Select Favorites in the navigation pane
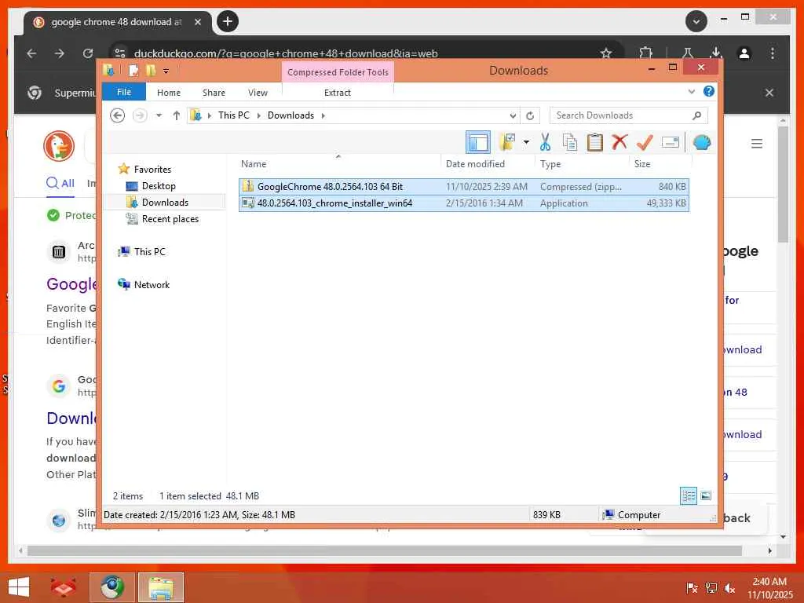 152,170
